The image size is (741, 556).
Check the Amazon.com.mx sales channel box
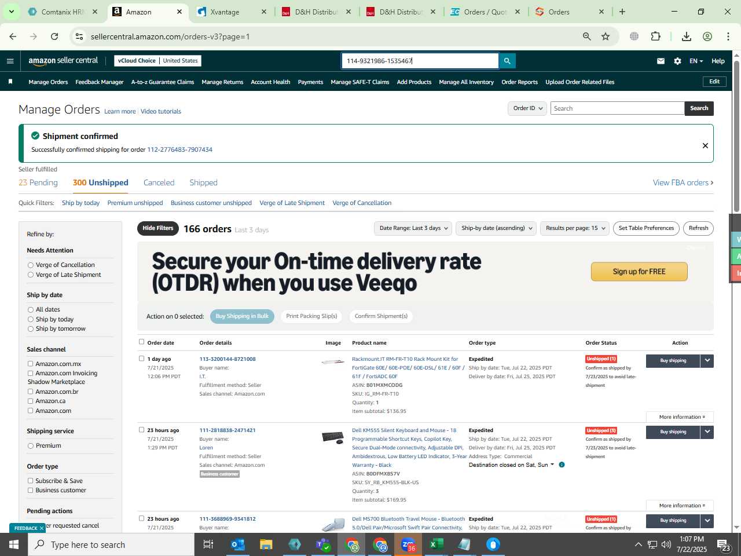pos(30,364)
